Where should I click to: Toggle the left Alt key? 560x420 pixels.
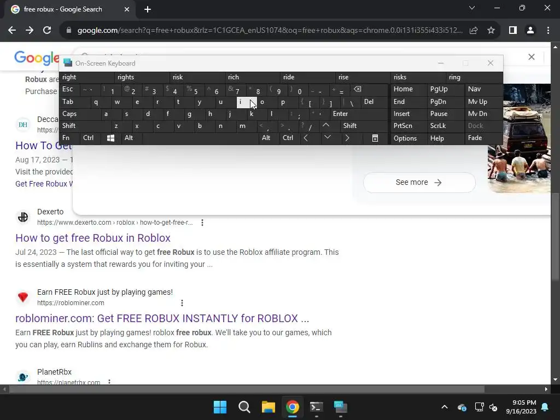[132, 138]
